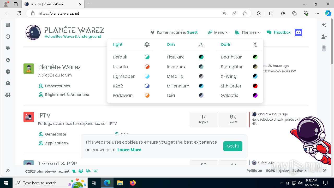The height and width of the screenshot is (188, 334).
Task: Select the Default light theme
Action: (131, 57)
